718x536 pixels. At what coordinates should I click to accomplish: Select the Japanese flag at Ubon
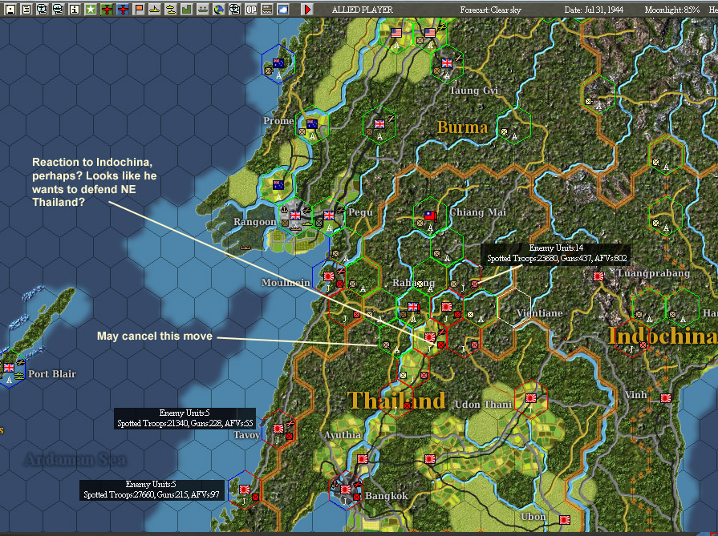(565, 520)
